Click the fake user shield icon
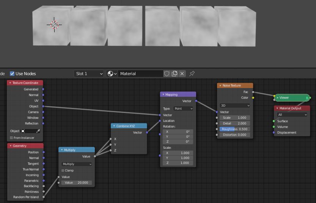The image size is (316, 203). tap(167, 74)
